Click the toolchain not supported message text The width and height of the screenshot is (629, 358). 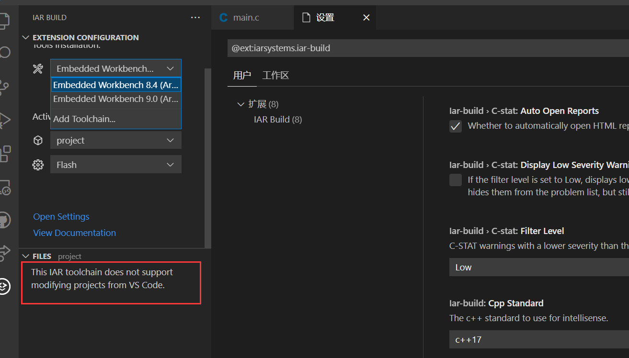(x=102, y=279)
